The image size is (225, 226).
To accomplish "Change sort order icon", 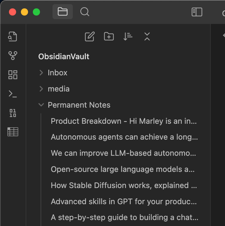I will point(128,36).
